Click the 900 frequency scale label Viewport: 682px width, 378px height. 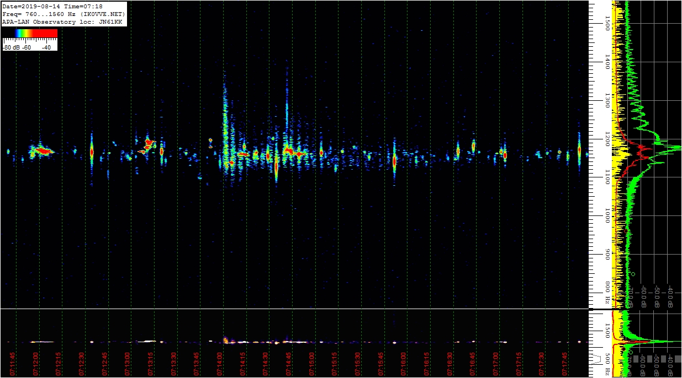pyautogui.click(x=607, y=255)
